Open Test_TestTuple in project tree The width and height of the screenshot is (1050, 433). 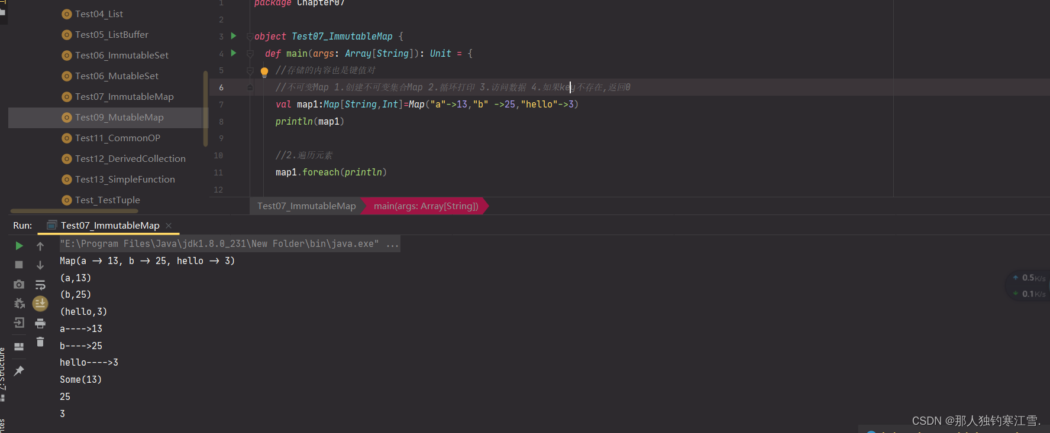108,200
